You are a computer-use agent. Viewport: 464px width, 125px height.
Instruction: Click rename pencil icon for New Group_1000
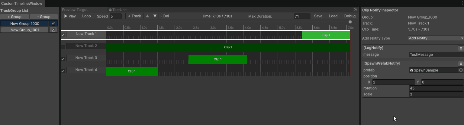pyautogui.click(x=53, y=24)
